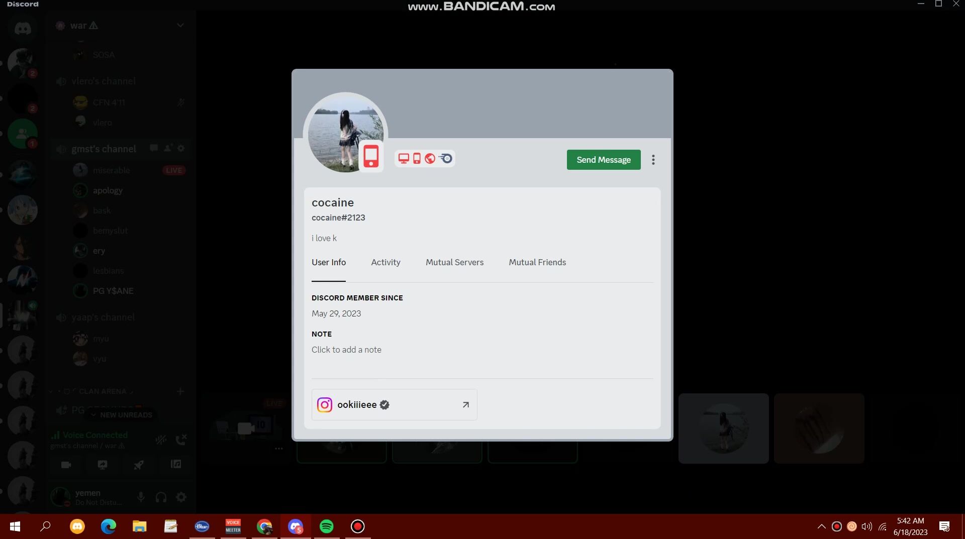Share your screen in voice channel
Screen dimensions: 965x539
(x=103, y=464)
